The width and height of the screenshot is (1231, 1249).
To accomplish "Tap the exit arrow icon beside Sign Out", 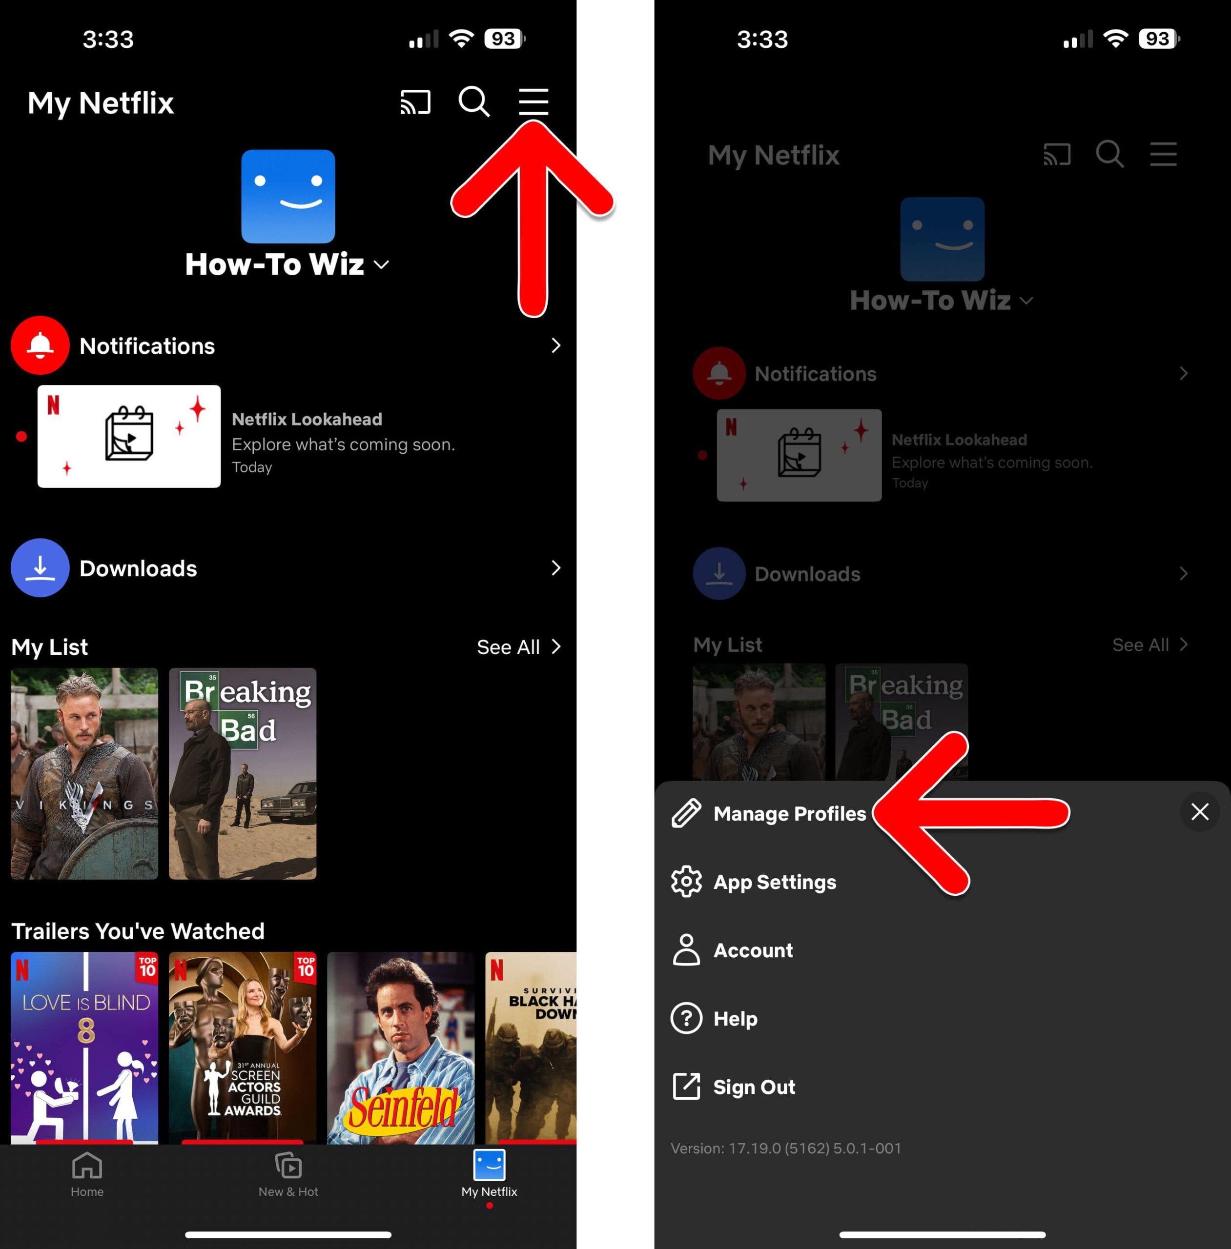I will coord(686,1086).
